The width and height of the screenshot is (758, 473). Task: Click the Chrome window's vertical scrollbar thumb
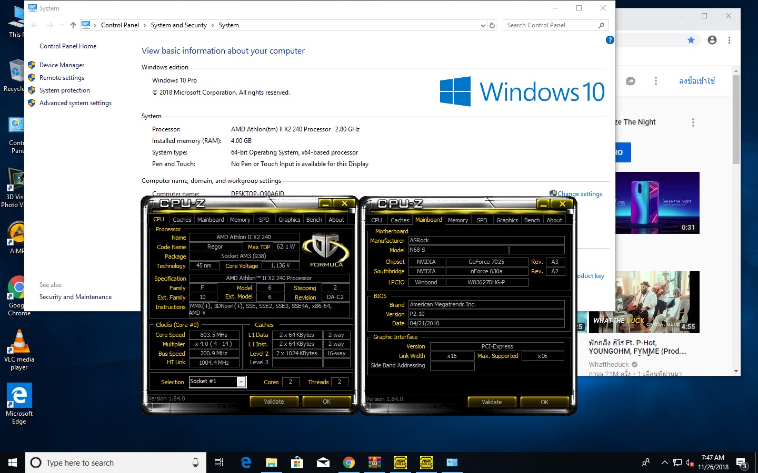pos(736,120)
